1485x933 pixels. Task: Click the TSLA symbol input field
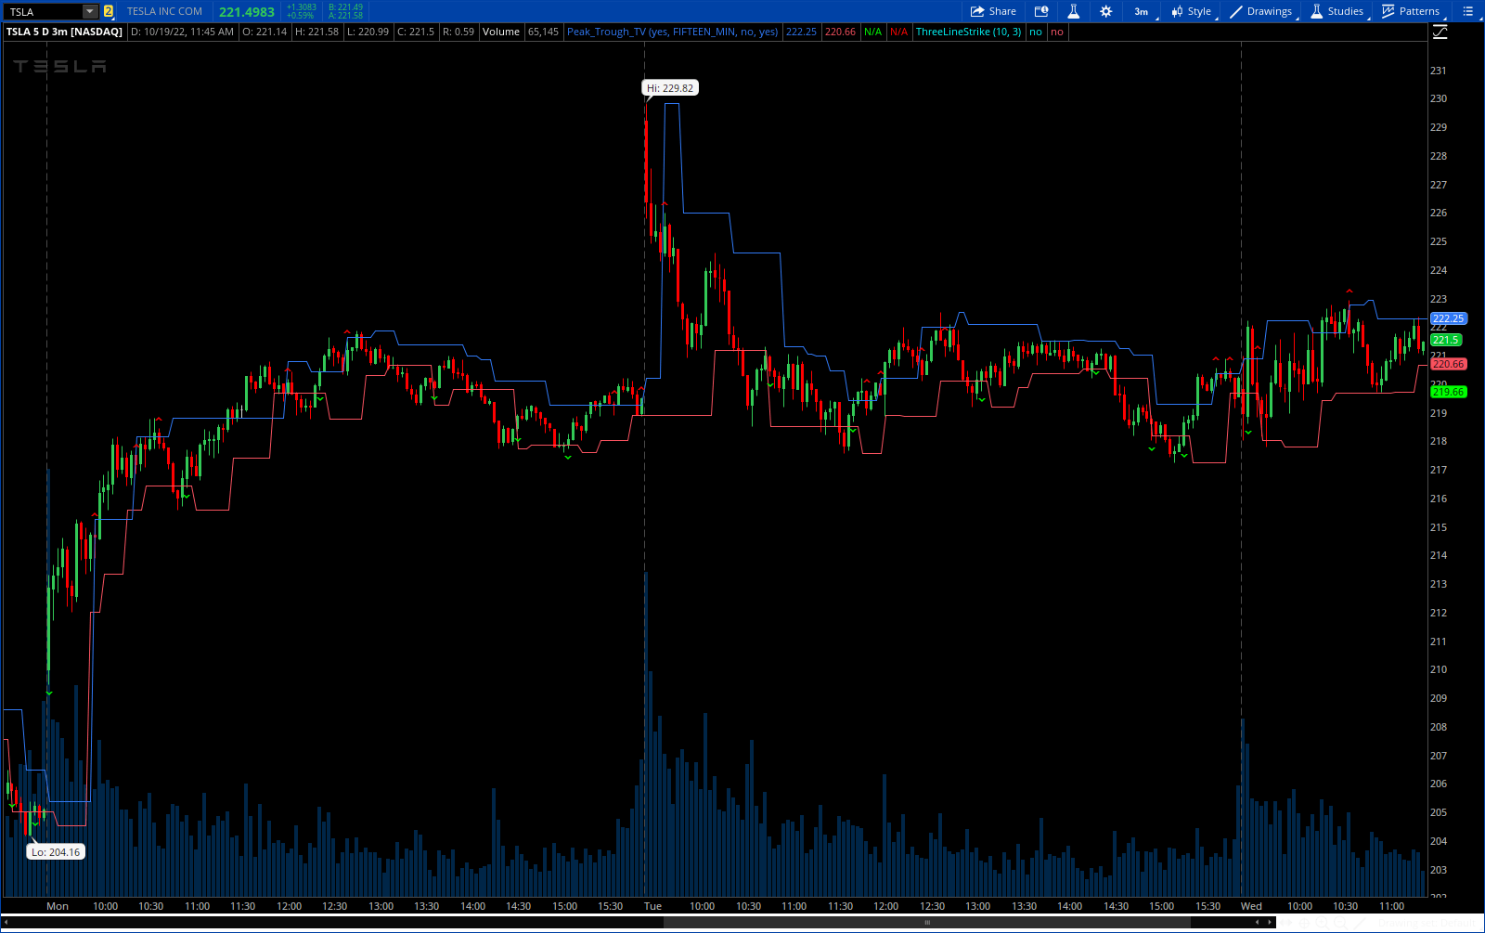(44, 12)
